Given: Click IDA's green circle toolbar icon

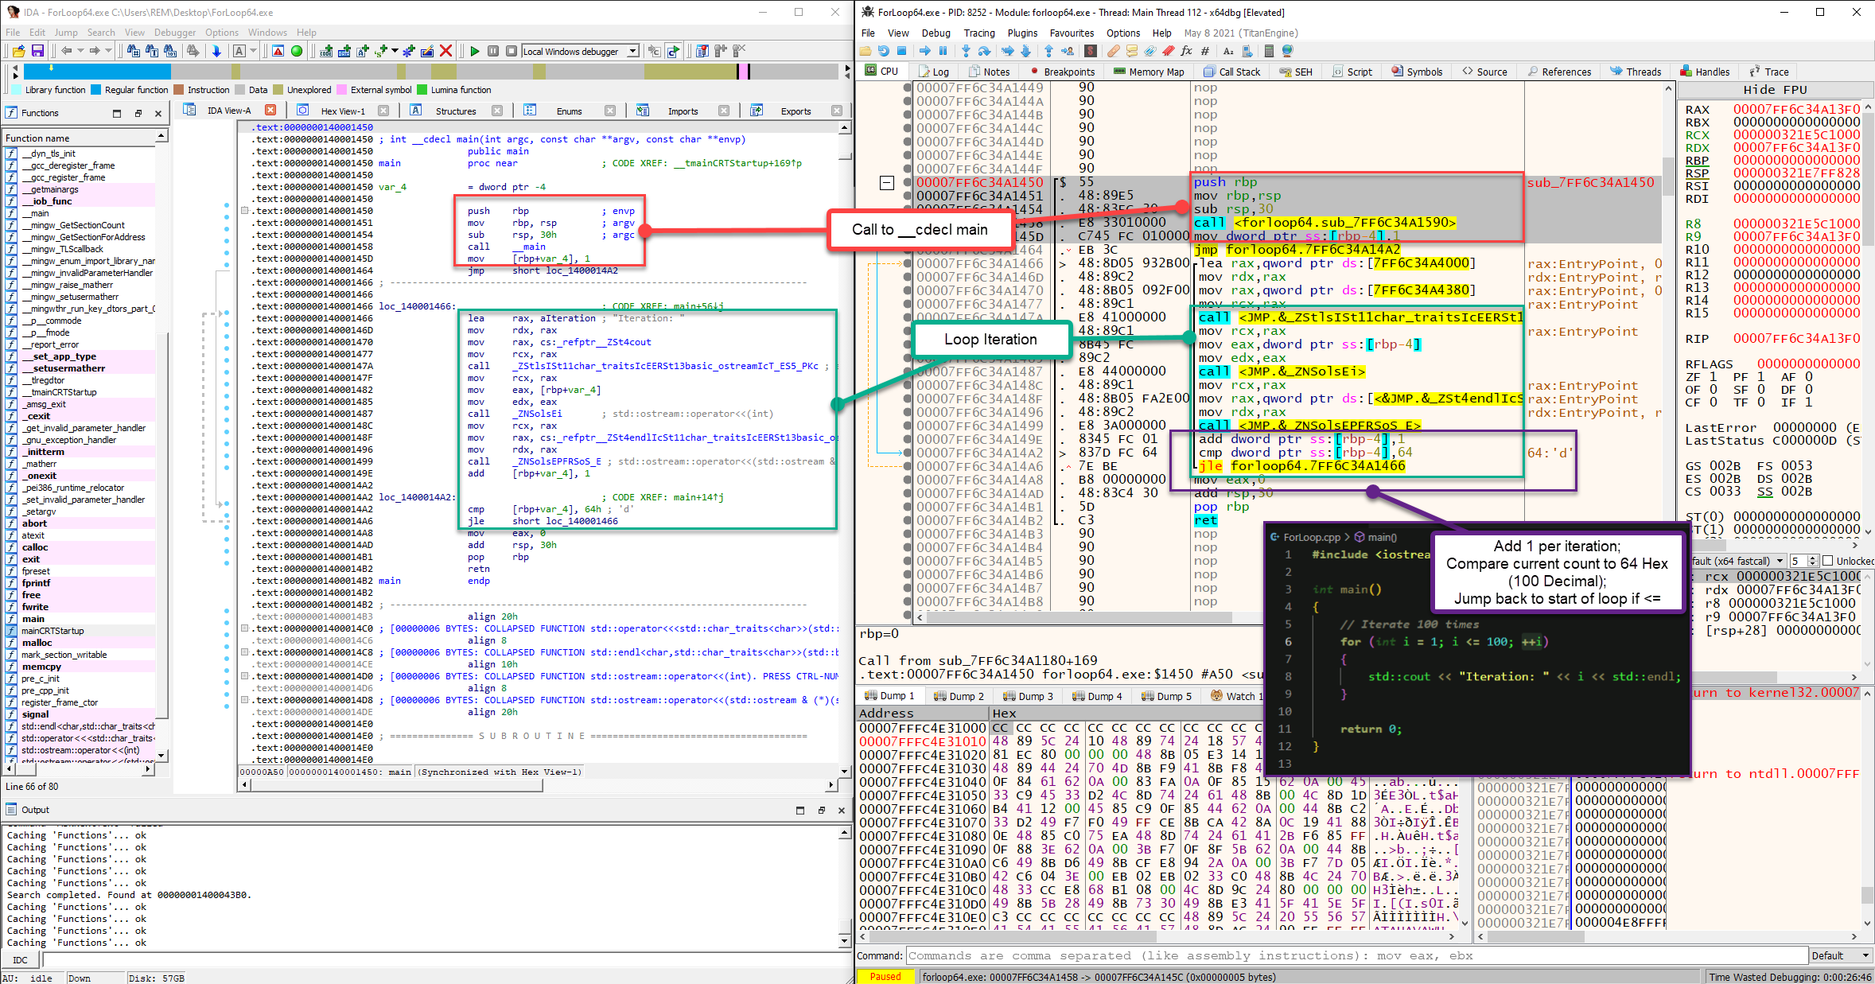Looking at the screenshot, I should click(297, 51).
